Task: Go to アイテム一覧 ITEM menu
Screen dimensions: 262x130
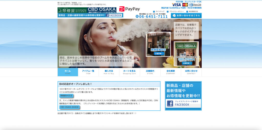Action: pyautogui.click(x=88, y=72)
